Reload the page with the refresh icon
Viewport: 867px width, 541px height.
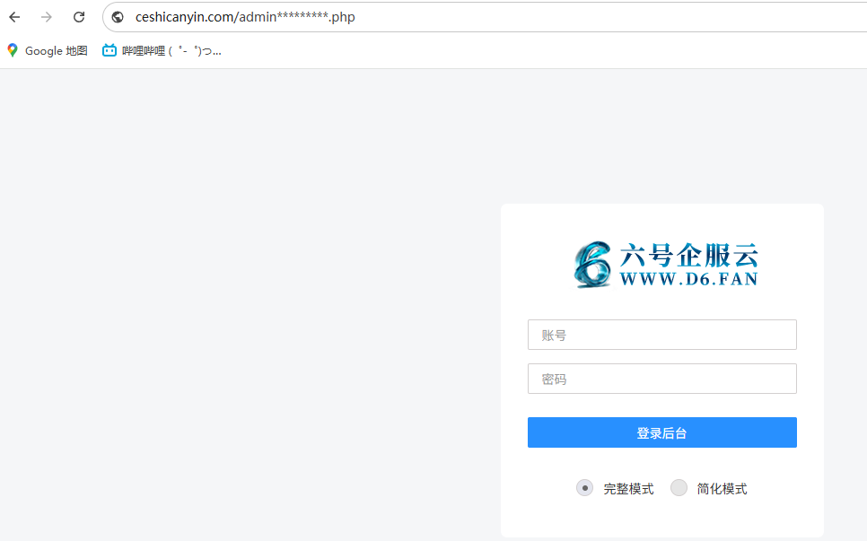(x=79, y=17)
